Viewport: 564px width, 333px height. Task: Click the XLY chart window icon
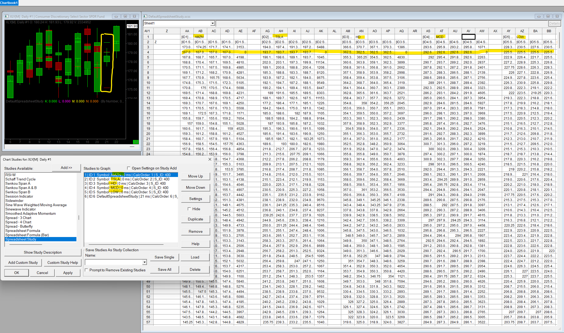(6, 16)
